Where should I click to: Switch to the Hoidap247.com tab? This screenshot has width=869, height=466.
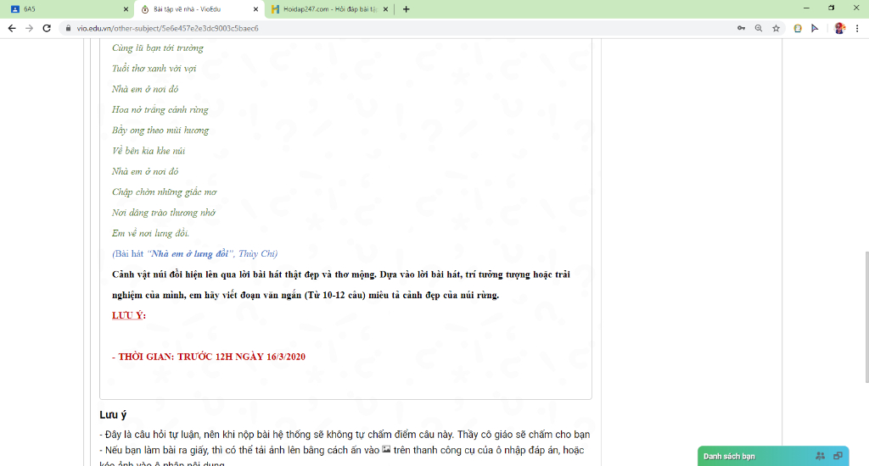tap(329, 9)
